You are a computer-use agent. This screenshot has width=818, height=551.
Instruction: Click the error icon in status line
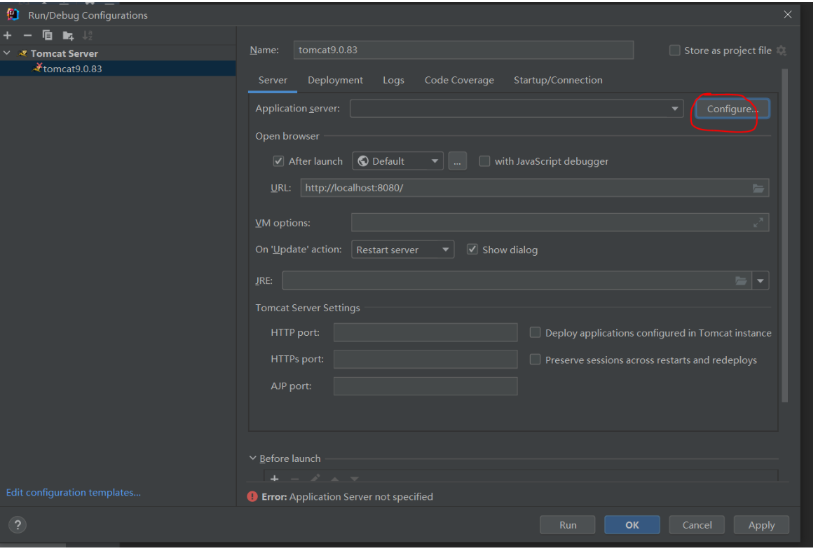(252, 497)
